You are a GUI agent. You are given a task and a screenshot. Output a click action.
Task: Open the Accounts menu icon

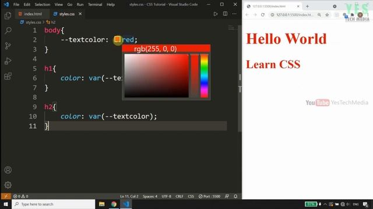pos(8,170)
